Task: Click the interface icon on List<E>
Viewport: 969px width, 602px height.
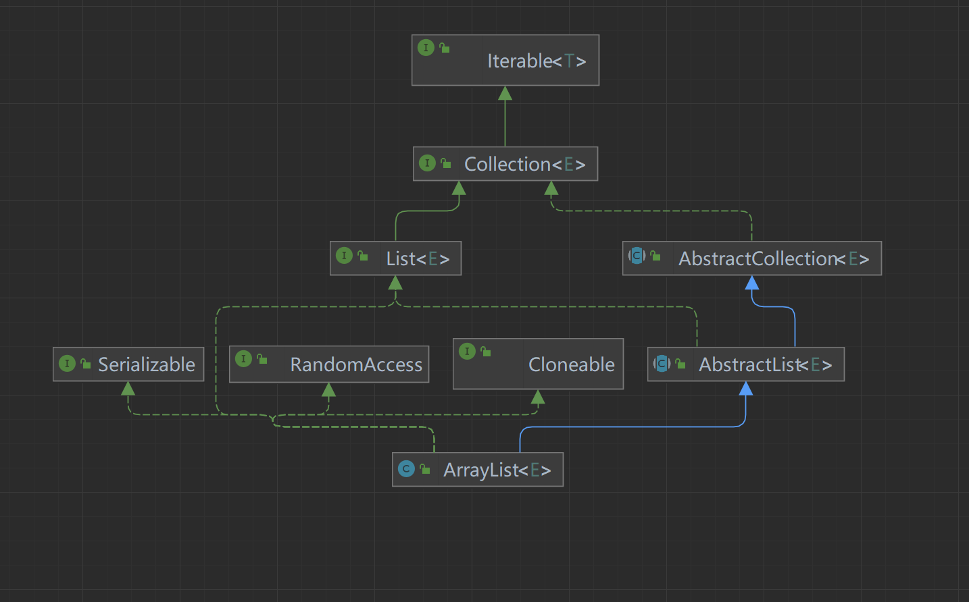Action: [344, 256]
